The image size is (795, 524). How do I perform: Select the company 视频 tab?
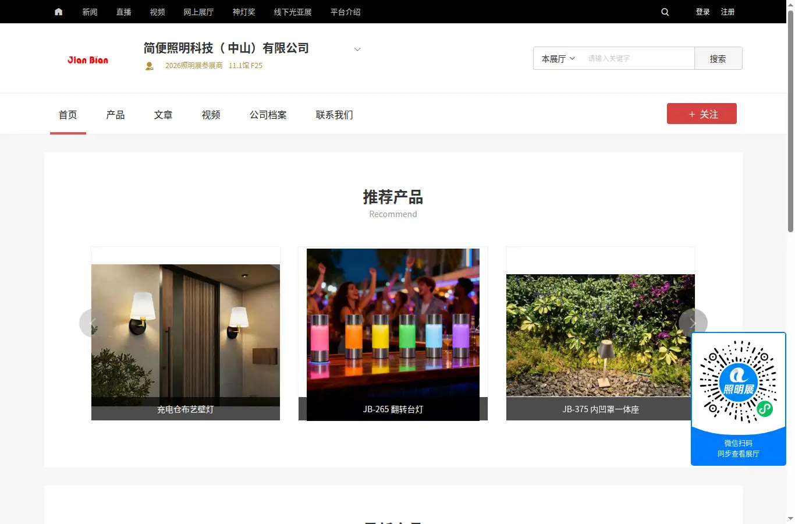[x=211, y=115]
